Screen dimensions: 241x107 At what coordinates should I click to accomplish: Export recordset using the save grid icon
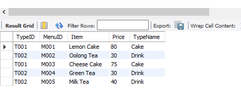coord(179,25)
